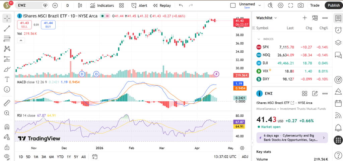
Task: Open the chart layout grid selector
Action: click(x=121, y=5)
